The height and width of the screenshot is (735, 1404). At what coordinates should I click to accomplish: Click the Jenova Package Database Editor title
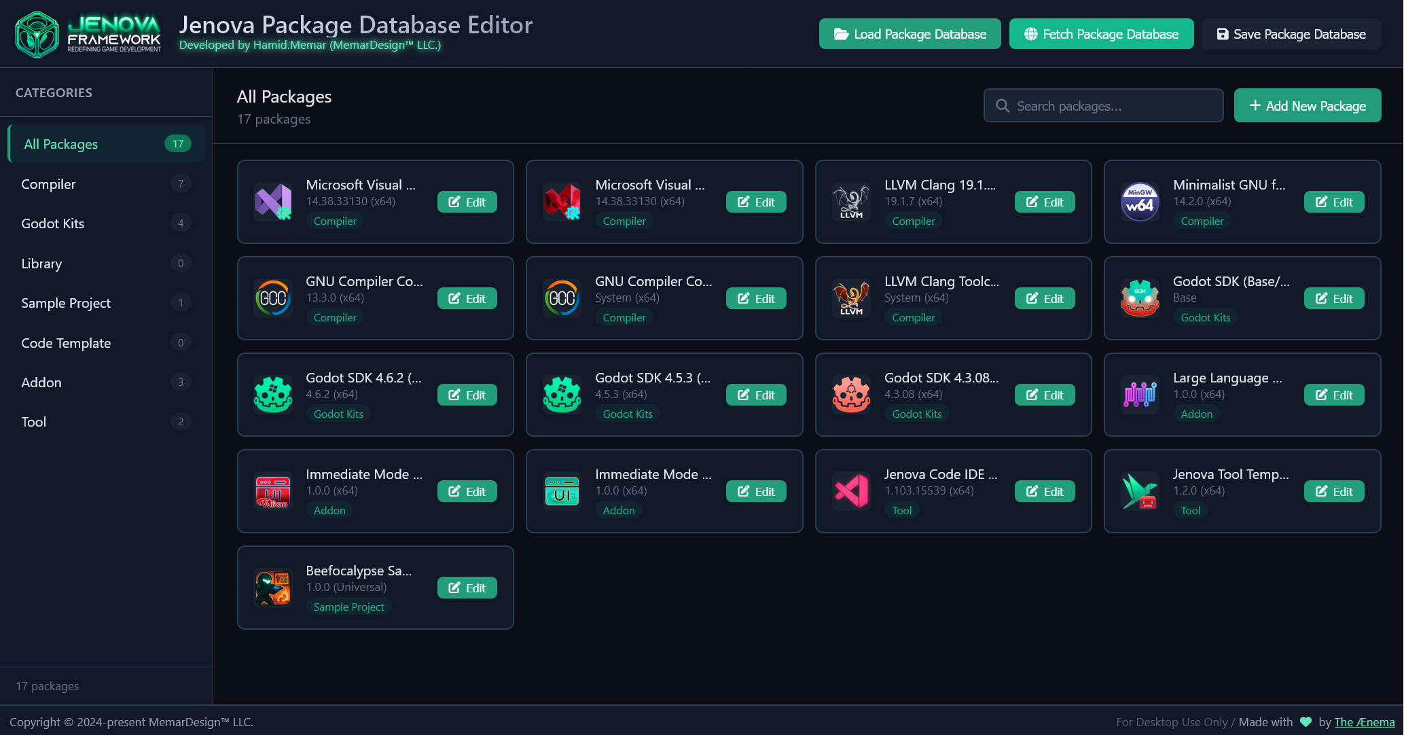point(356,25)
